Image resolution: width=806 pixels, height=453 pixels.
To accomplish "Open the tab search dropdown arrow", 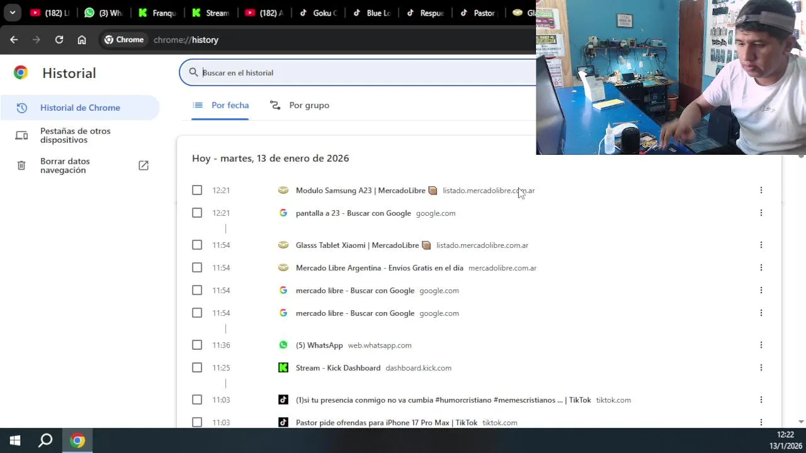I will (x=12, y=13).
